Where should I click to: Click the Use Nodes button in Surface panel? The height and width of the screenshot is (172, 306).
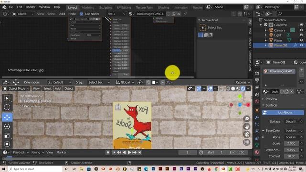[283, 113]
